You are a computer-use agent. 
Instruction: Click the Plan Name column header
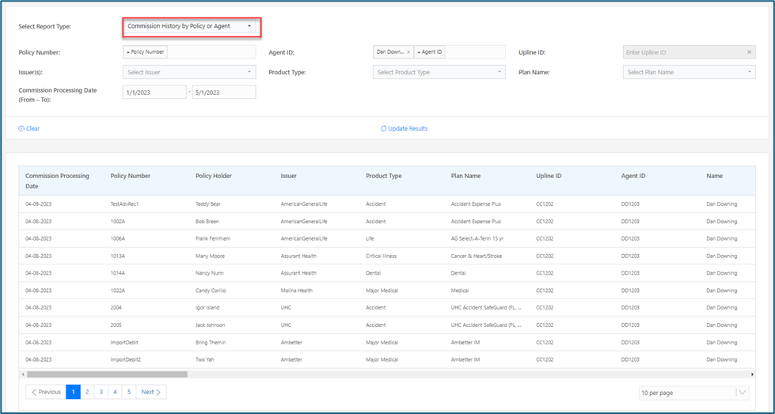[x=465, y=176]
